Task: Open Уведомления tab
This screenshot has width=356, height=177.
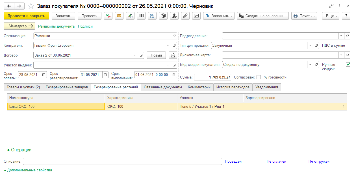Action: click(267, 87)
